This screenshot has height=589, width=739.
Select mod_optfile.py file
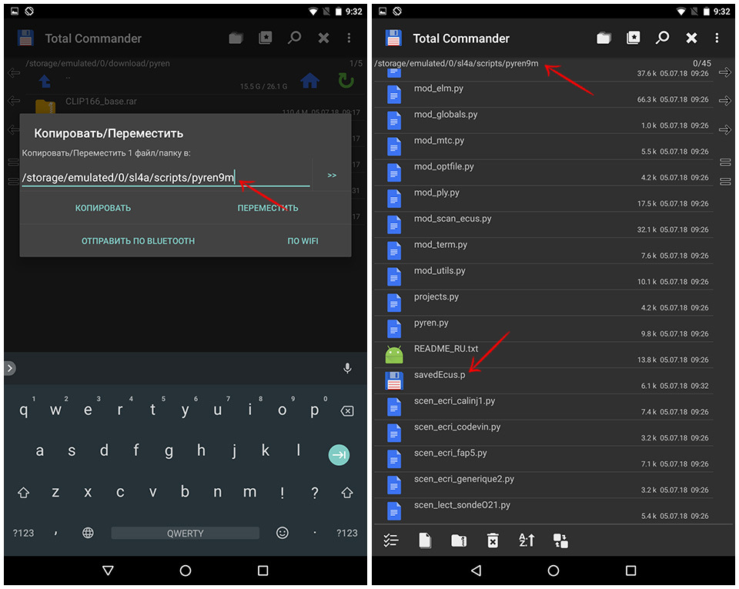(543, 172)
